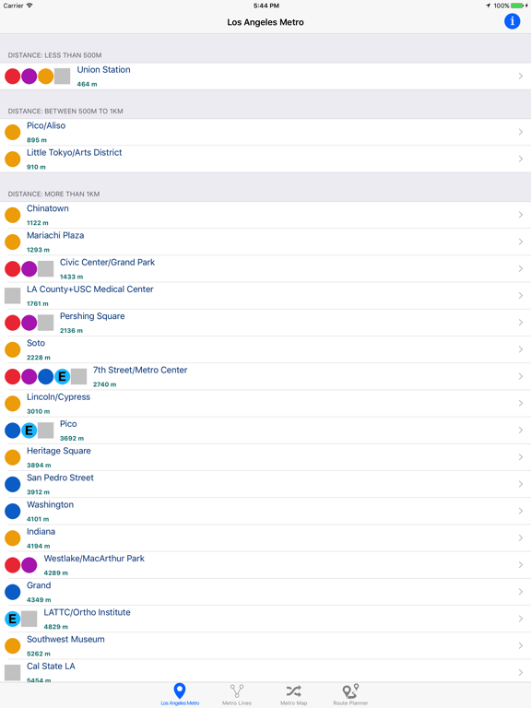
Task: Tap the gray square icon beside Union Station
Action: click(x=63, y=77)
